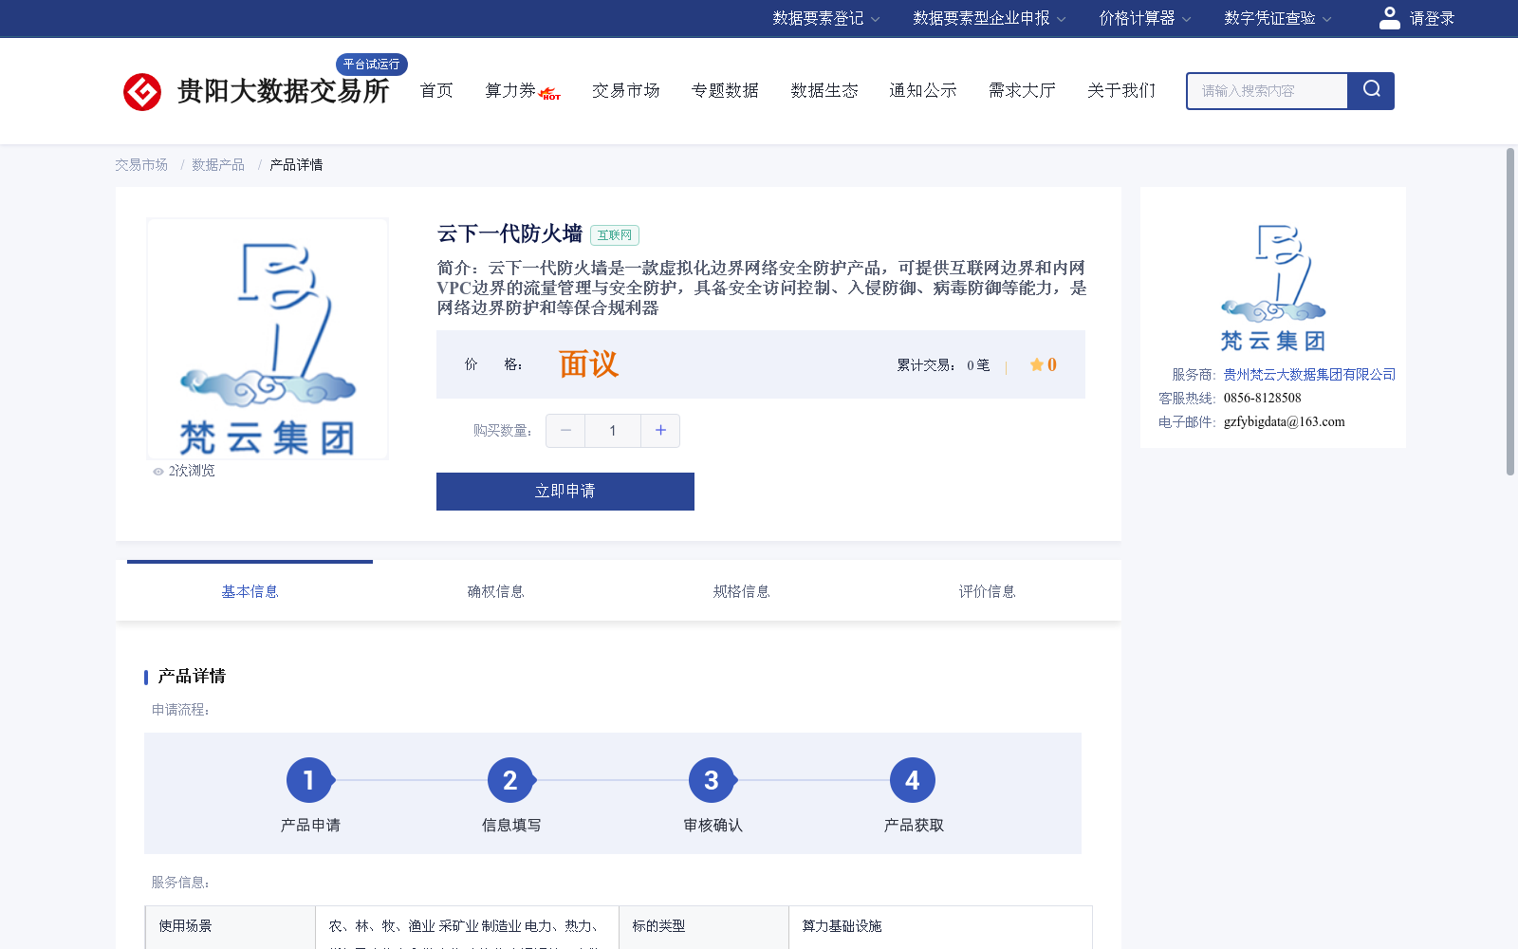Expand the 数字凭证查验 dropdown

1278,18
